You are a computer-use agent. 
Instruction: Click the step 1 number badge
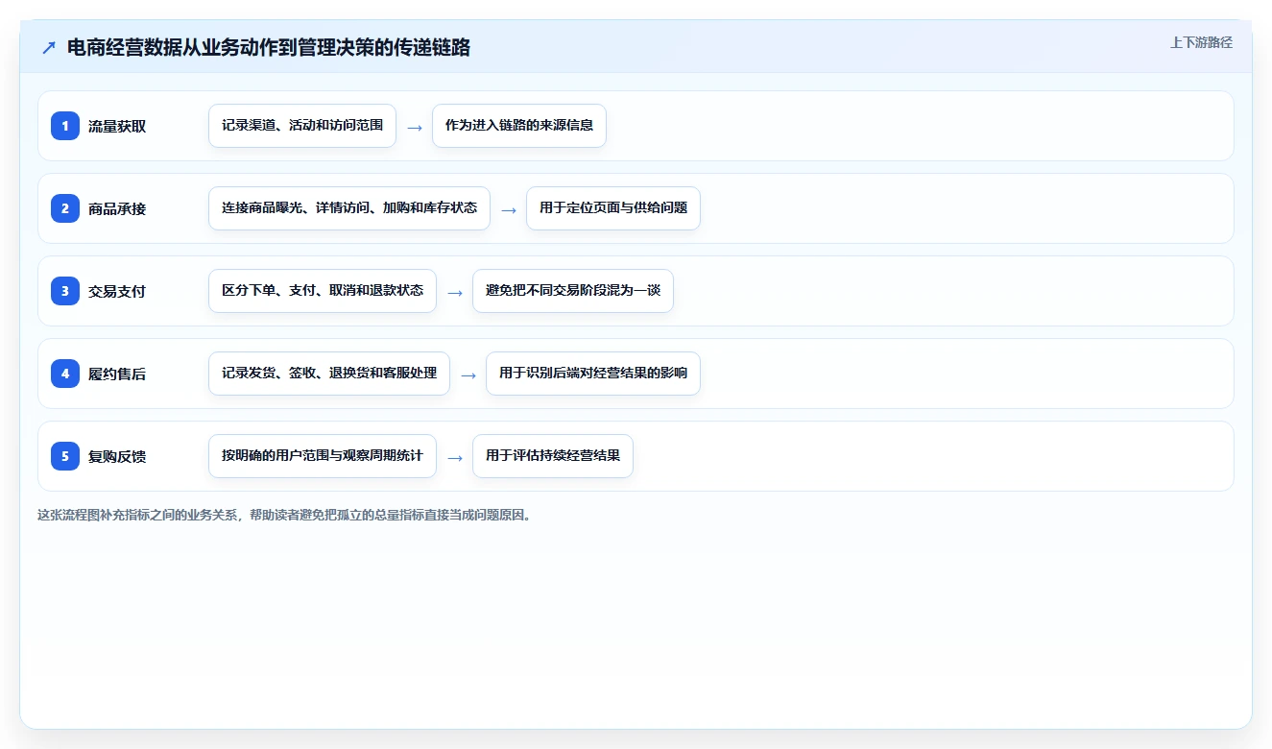pos(65,126)
